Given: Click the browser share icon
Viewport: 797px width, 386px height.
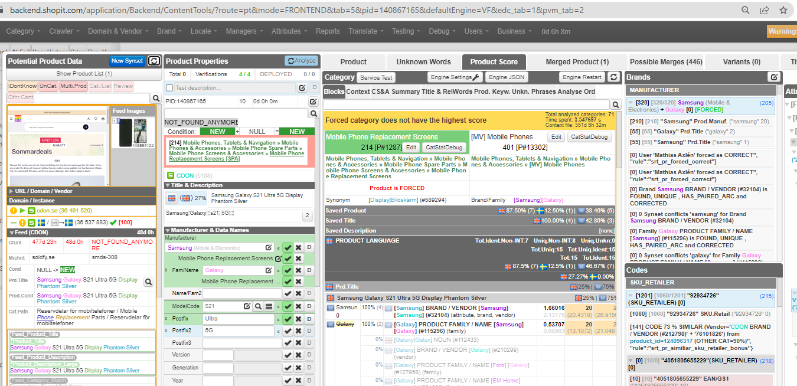Looking at the screenshot, I should click(765, 10).
